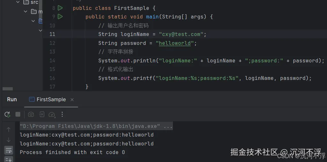
Task: Capture a thread dump with camera icon
Action: tap(31, 114)
